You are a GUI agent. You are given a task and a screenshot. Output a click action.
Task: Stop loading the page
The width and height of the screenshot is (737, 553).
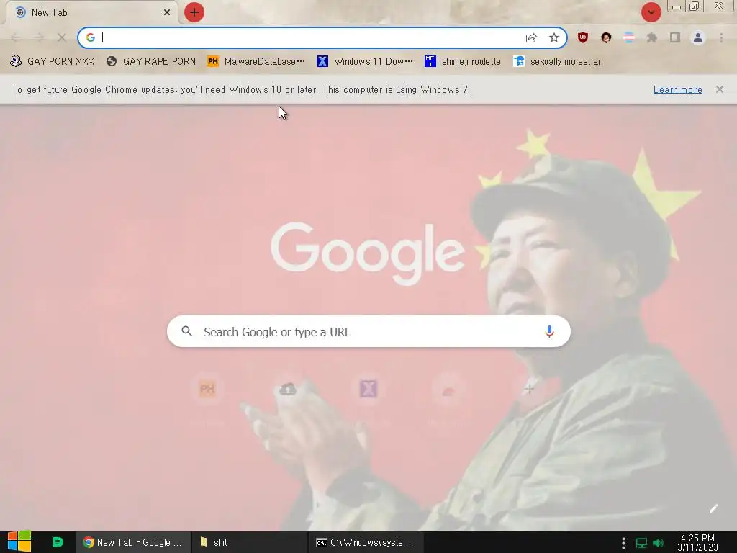click(x=62, y=37)
